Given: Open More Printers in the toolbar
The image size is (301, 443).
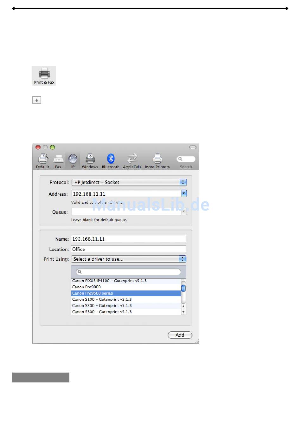Looking at the screenshot, I should 157,161.
